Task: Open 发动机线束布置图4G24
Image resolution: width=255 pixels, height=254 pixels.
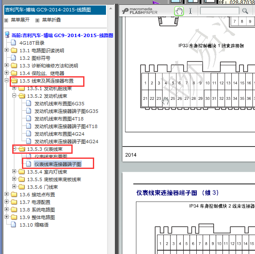Action: tap(60, 134)
